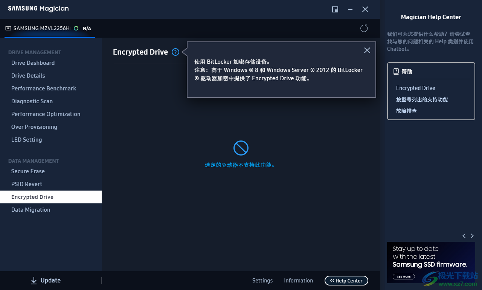The image size is (482, 290).
Task: Click the N/A drive status label
Action: (x=87, y=29)
